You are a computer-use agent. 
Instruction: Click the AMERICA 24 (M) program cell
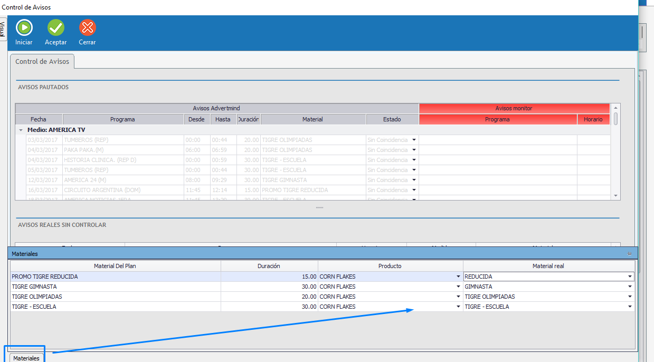(x=122, y=180)
